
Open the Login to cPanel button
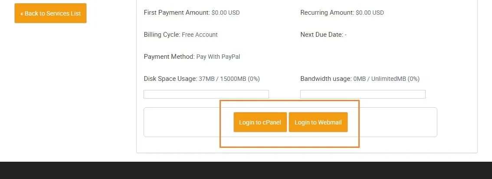point(260,122)
